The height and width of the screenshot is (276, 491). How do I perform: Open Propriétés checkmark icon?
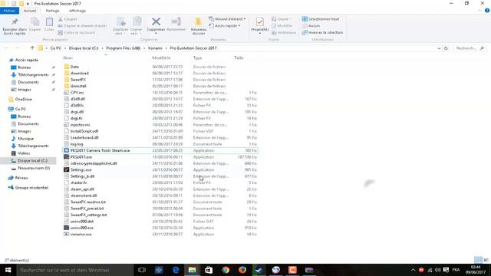point(259,22)
